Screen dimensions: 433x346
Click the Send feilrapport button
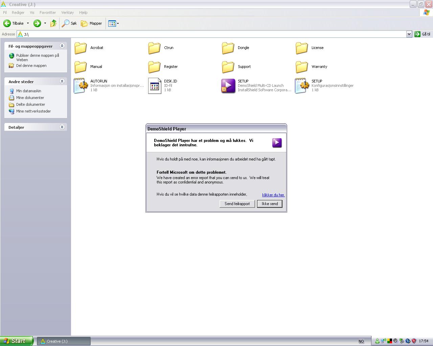237,204
